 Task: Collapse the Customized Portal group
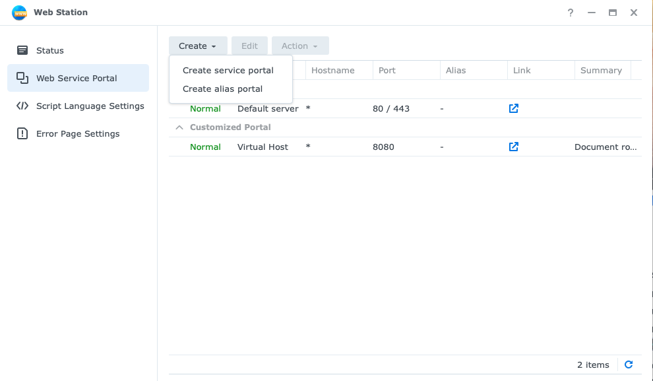click(x=178, y=127)
